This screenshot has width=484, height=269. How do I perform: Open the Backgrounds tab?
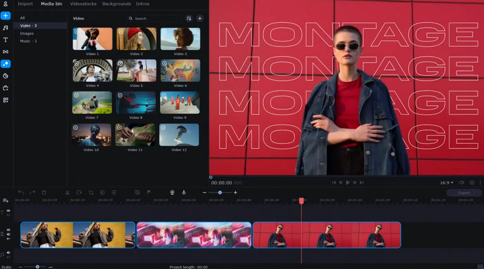tap(116, 4)
